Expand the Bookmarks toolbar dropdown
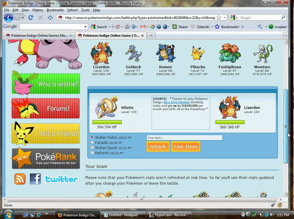Screen dimensions: 294x219 239,27
